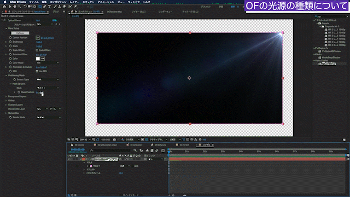Click the Options button in Flare Setup
The width and height of the screenshot is (350, 197).
point(20,33)
